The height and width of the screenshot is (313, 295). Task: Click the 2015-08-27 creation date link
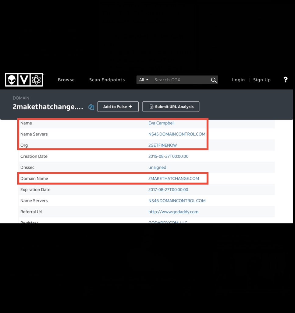168,156
